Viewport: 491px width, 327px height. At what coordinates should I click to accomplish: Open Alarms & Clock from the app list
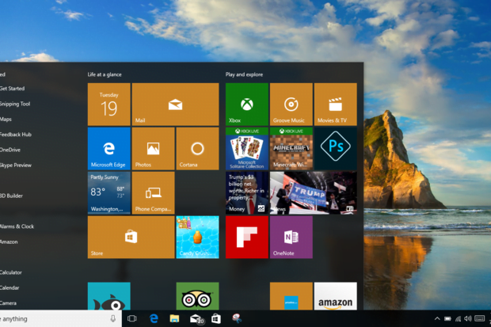click(x=17, y=226)
